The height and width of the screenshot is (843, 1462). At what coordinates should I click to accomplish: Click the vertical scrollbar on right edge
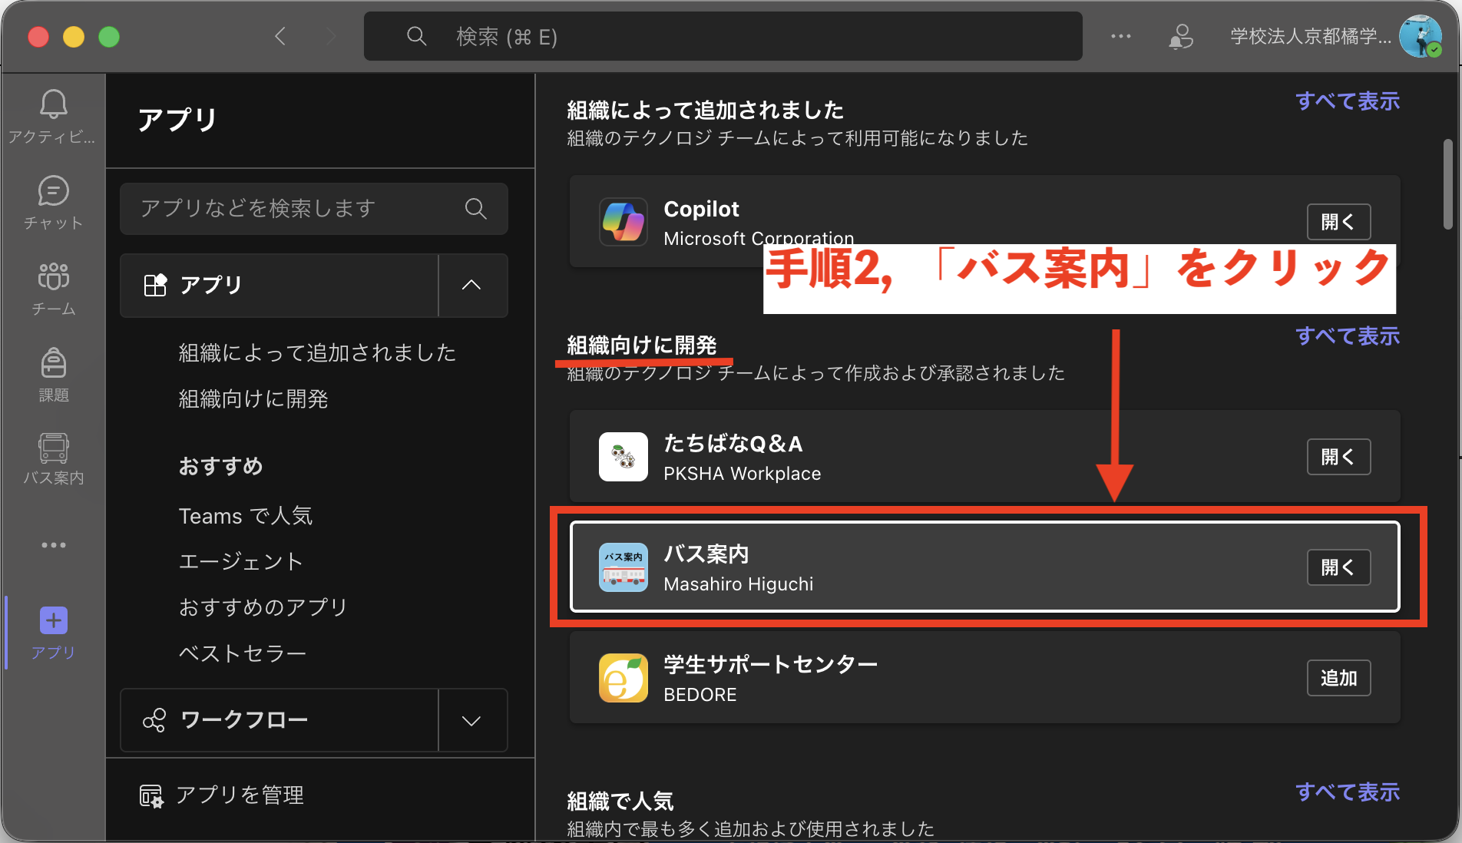pos(1447,184)
